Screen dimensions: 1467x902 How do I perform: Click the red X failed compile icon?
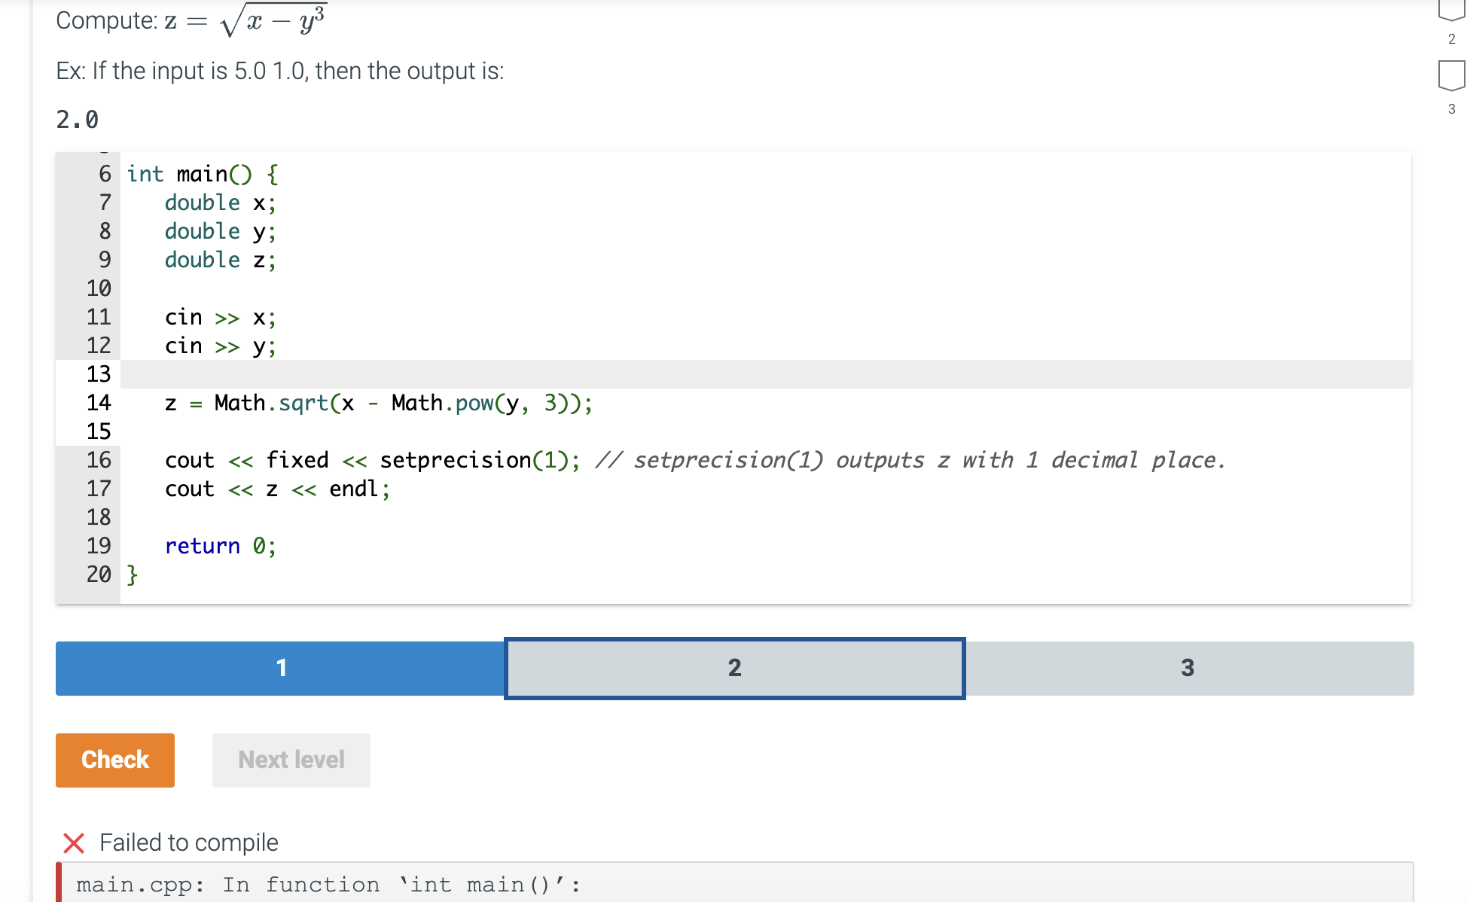74,843
